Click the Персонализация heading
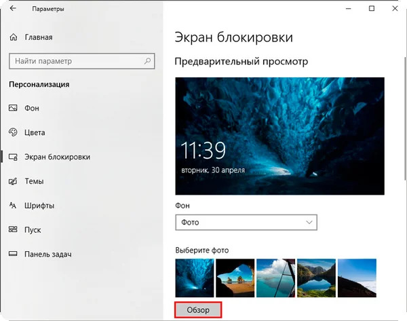The image size is (407, 321). (x=39, y=84)
